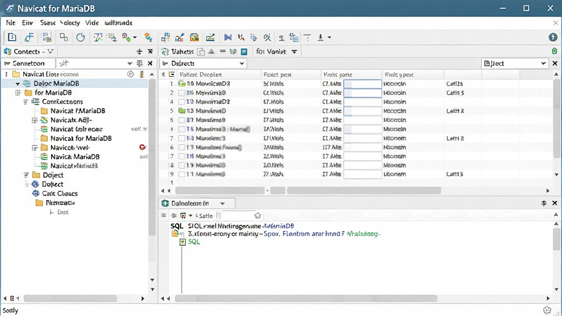The image size is (562, 316).
Task: Click the circular refresh arrow toolbar icon
Action: point(80,37)
